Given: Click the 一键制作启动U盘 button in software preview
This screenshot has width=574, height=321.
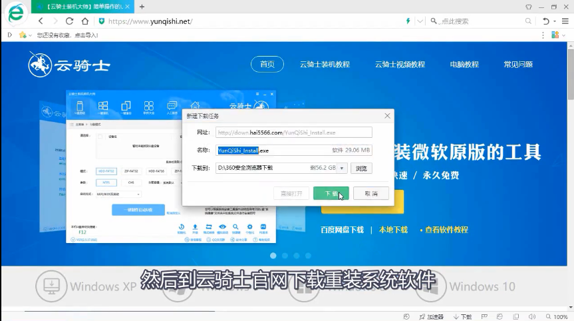Looking at the screenshot, I should [138, 210].
